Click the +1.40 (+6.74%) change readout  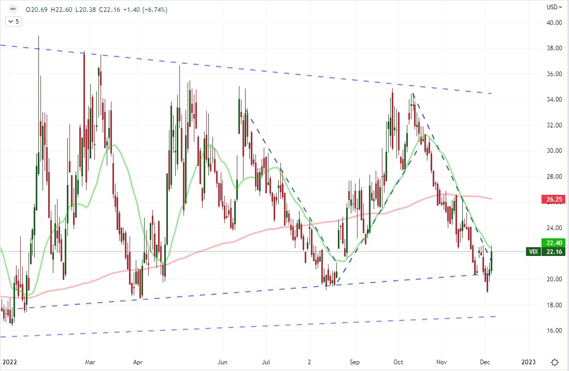point(148,9)
